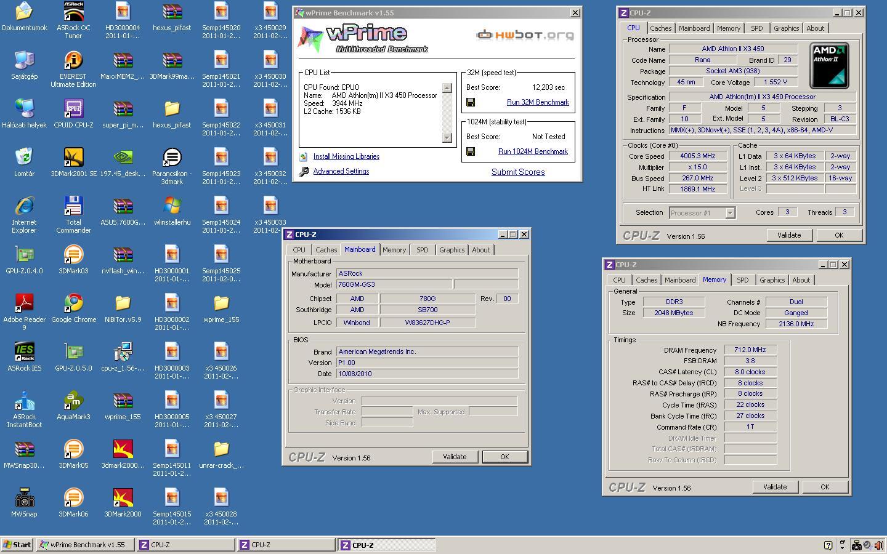Click Validate in Memory CPU-Z window

pyautogui.click(x=775, y=487)
